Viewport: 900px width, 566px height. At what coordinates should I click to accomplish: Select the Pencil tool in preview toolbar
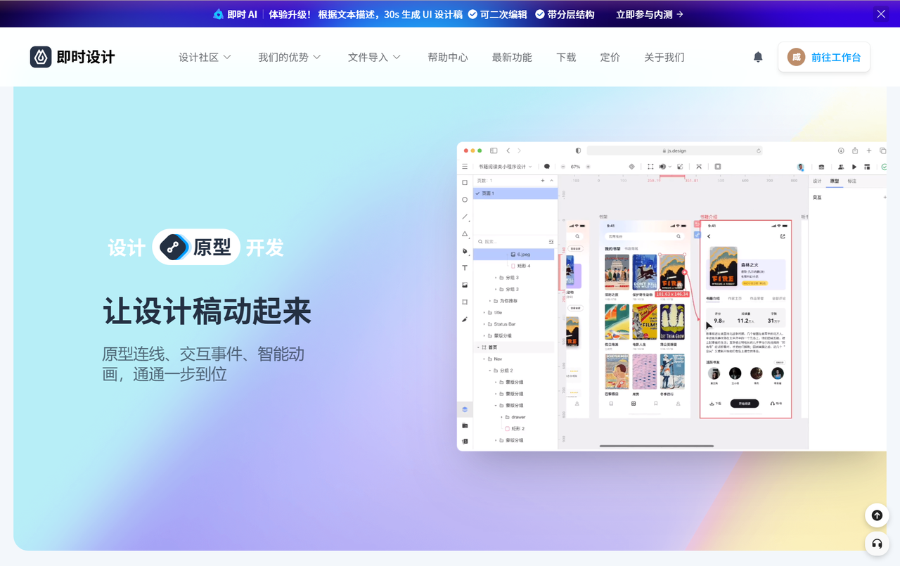[x=465, y=319]
